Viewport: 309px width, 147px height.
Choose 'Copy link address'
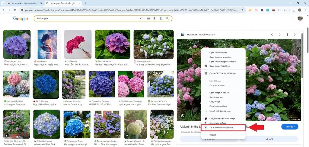point(223,85)
